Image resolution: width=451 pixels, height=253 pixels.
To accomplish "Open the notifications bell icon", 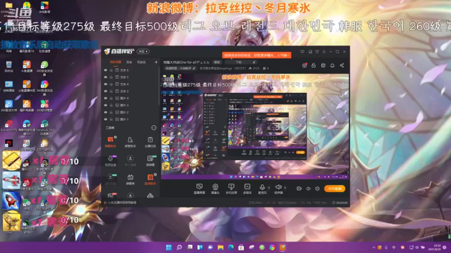I will point(333,65).
